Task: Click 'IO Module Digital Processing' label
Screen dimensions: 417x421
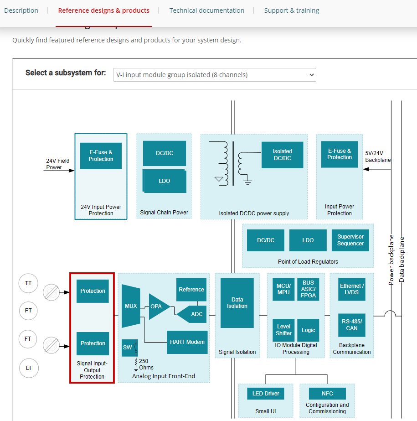Action: pos(296,348)
